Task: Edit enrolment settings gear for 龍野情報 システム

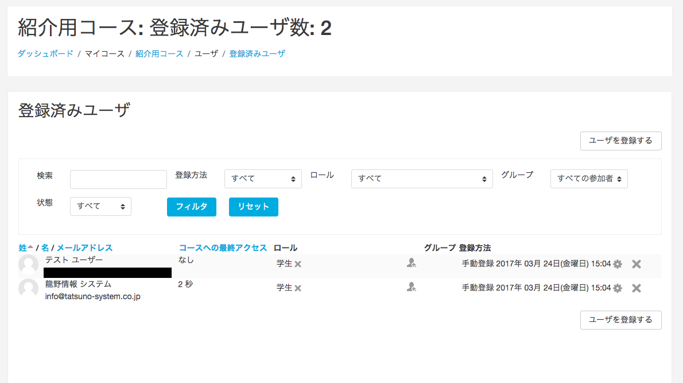Action: pos(618,288)
